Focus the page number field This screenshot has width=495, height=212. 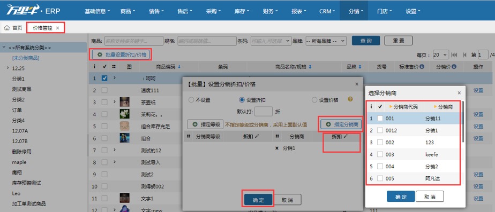[x=483, y=54]
